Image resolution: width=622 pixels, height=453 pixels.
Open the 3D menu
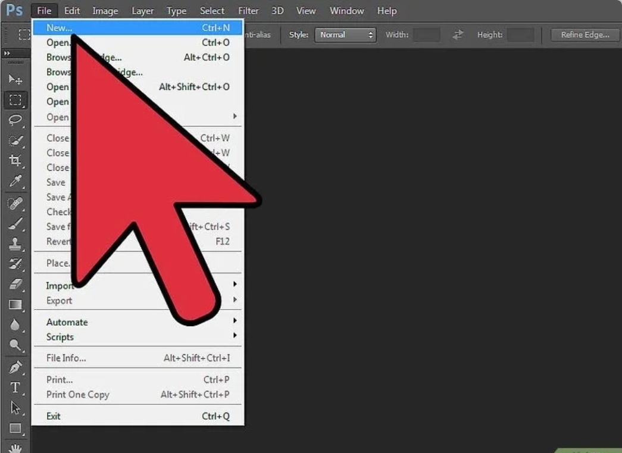point(277,11)
